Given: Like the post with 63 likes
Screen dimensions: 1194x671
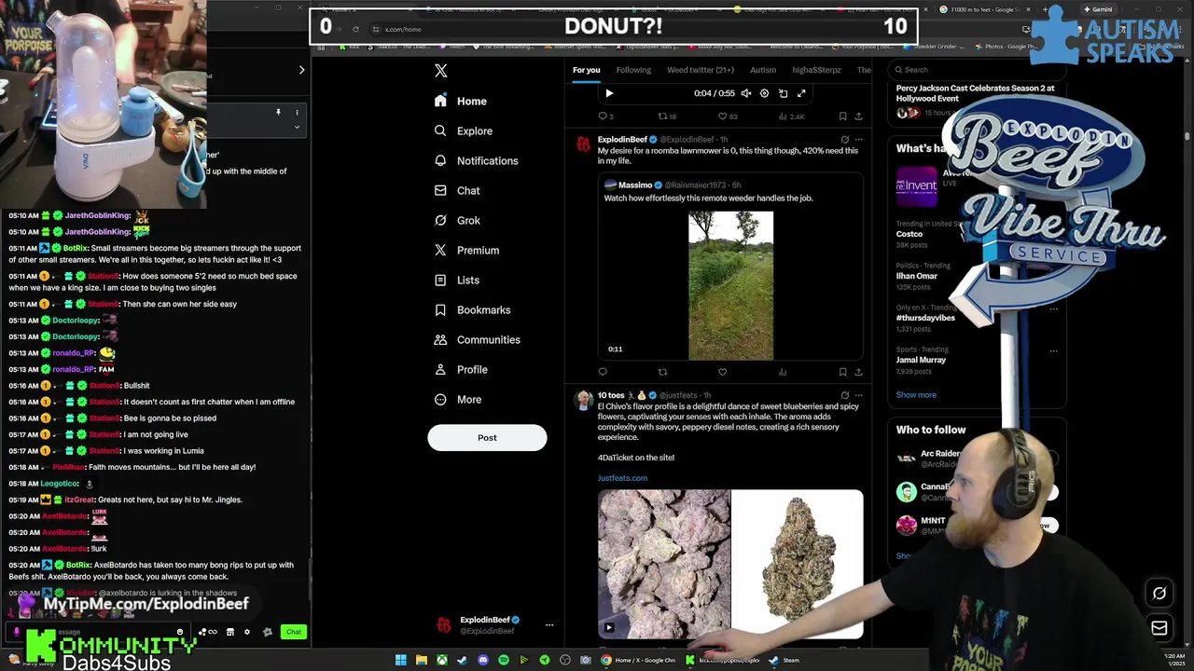Looking at the screenshot, I should click(x=728, y=116).
